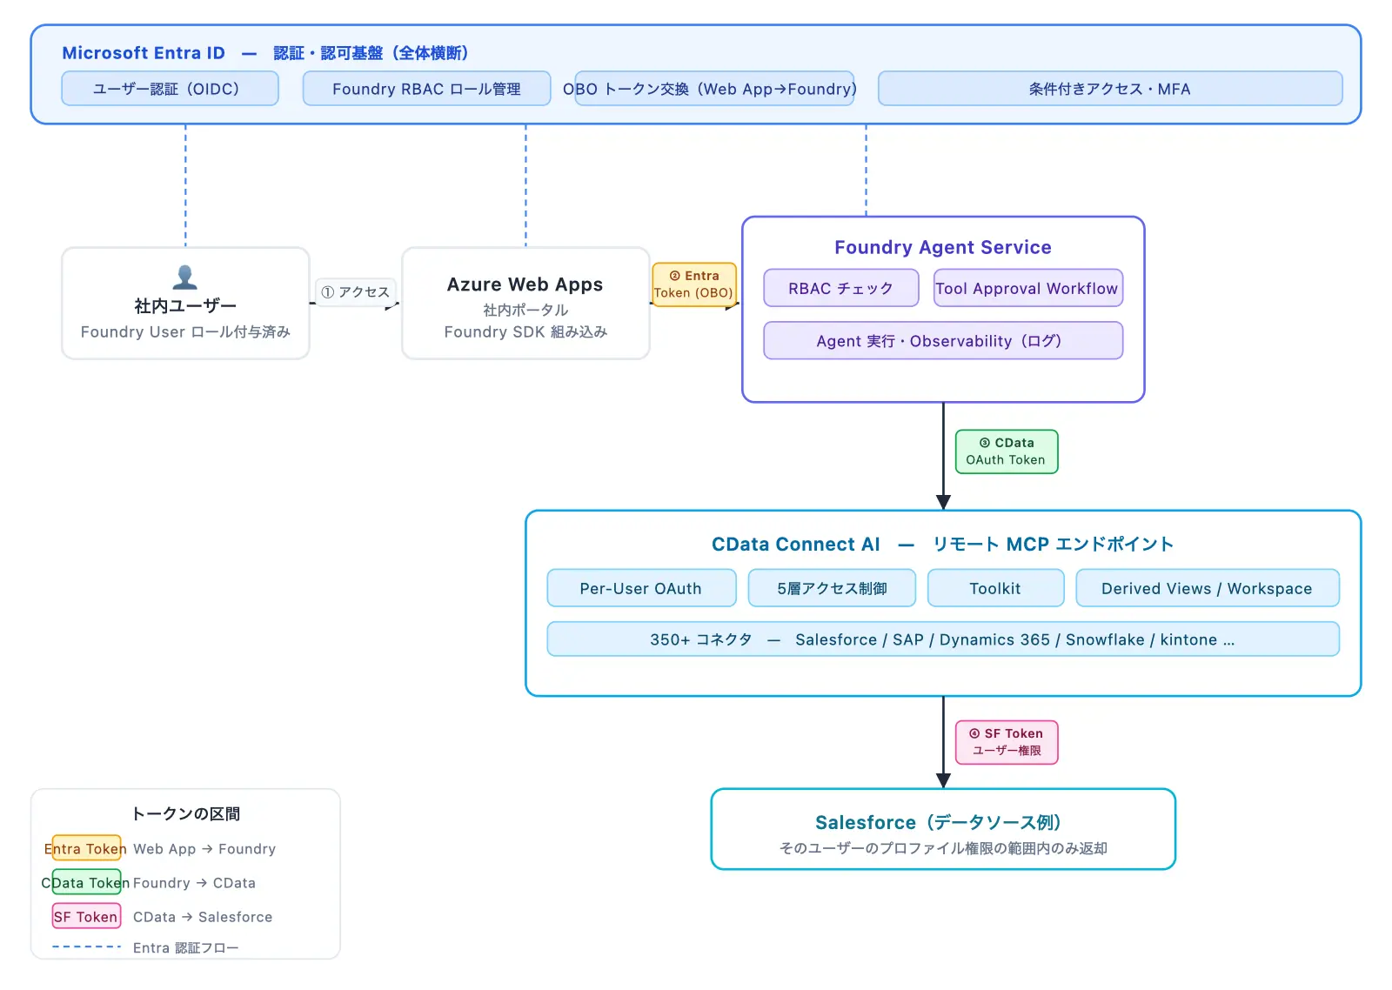
Task: Select the RBAC チェック box
Action: tap(841, 288)
